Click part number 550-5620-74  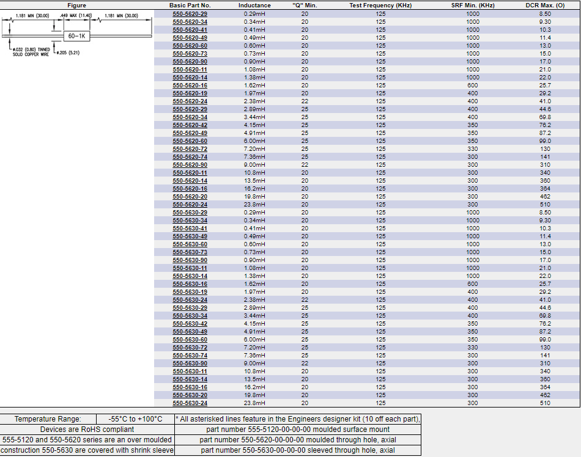tap(190, 156)
